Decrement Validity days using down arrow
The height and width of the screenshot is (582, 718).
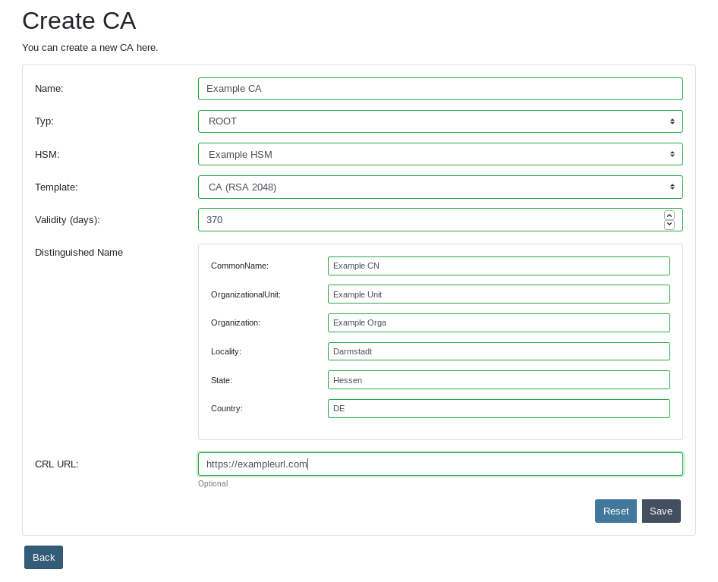tap(669, 225)
